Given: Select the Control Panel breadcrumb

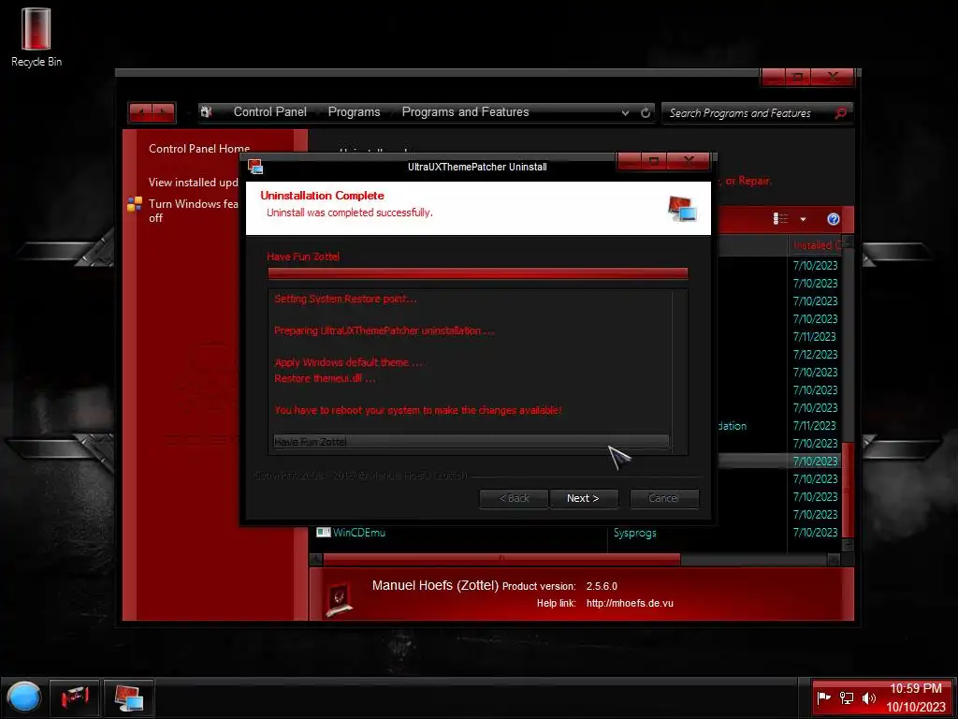Looking at the screenshot, I should [270, 112].
